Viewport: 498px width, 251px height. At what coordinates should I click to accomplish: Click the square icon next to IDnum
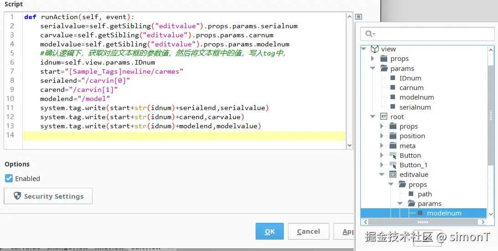[x=393, y=78]
